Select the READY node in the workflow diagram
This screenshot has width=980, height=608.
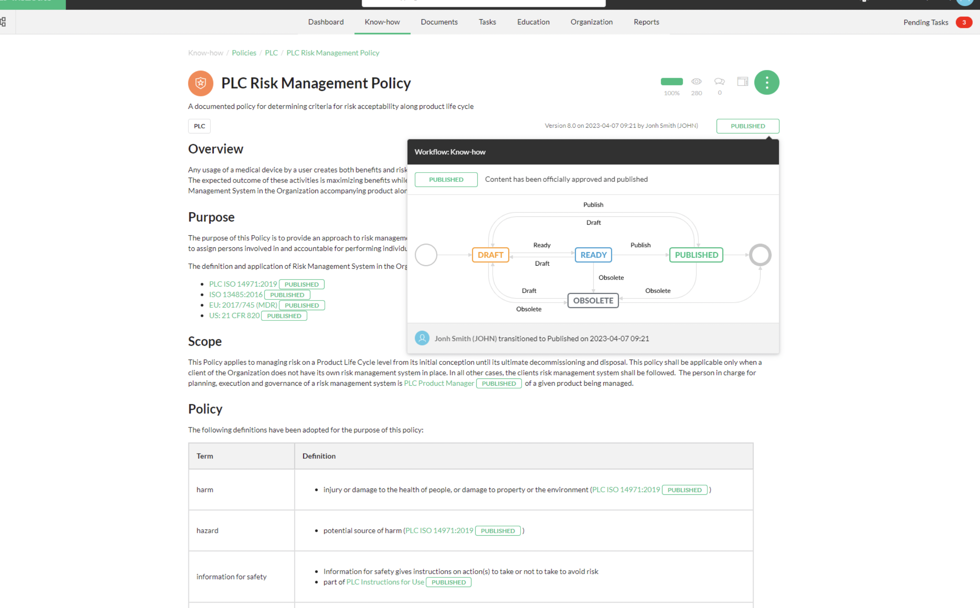point(593,255)
